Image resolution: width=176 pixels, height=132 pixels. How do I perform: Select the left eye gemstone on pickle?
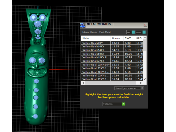point(32,60)
